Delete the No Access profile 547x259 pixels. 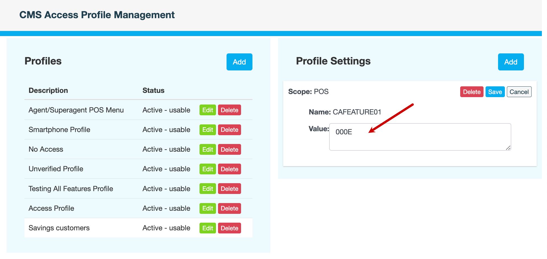point(229,149)
